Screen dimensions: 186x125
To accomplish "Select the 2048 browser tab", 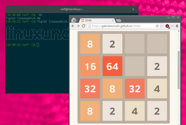I will [x=97, y=20].
